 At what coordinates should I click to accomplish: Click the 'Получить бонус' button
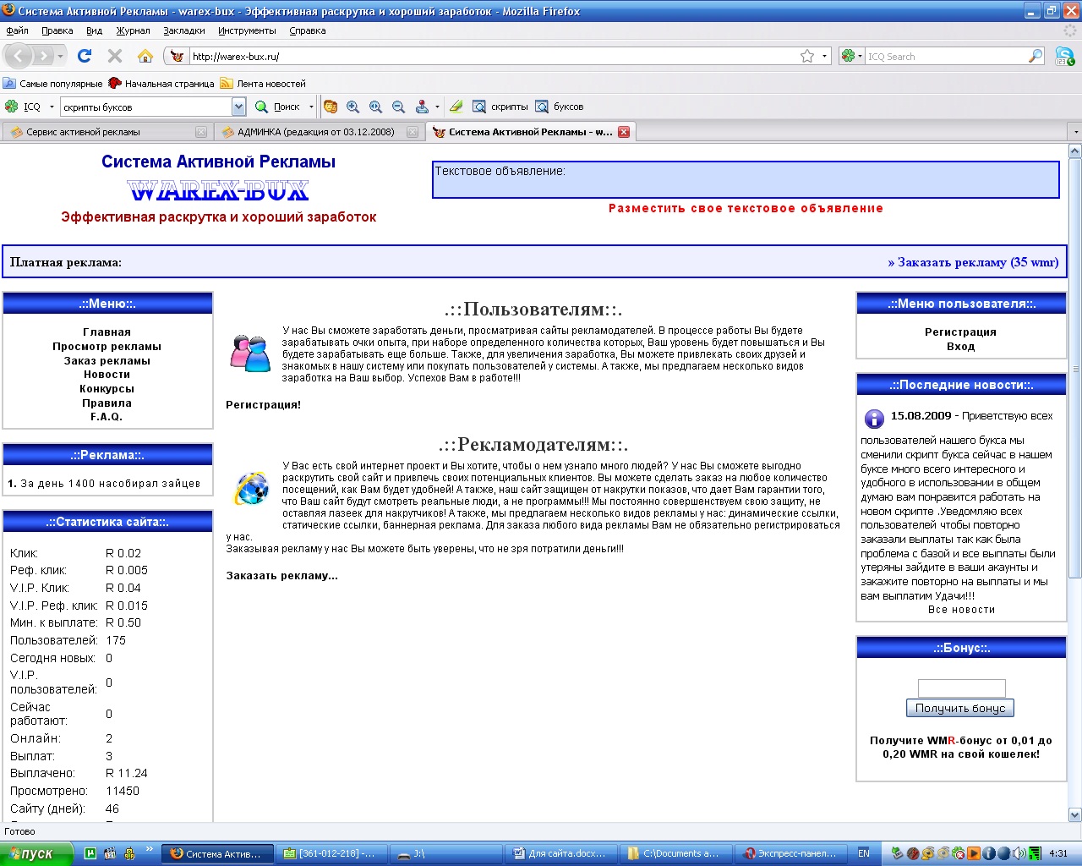click(960, 708)
